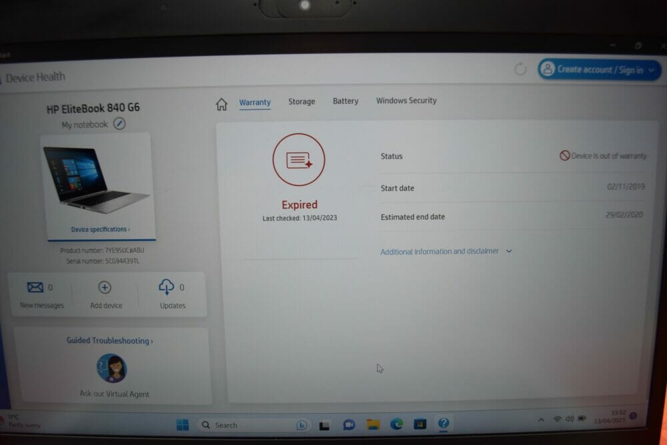
Task: Click the Estimated end date value
Action: (x=624, y=214)
